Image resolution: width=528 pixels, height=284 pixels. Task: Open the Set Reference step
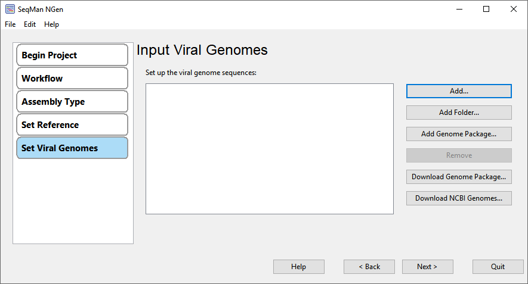click(x=72, y=124)
